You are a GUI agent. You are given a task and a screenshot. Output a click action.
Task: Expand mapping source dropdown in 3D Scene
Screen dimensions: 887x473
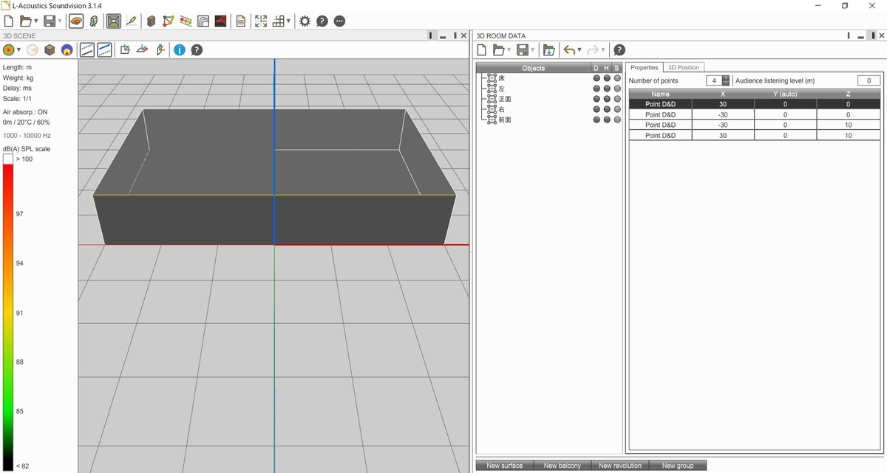(18, 50)
